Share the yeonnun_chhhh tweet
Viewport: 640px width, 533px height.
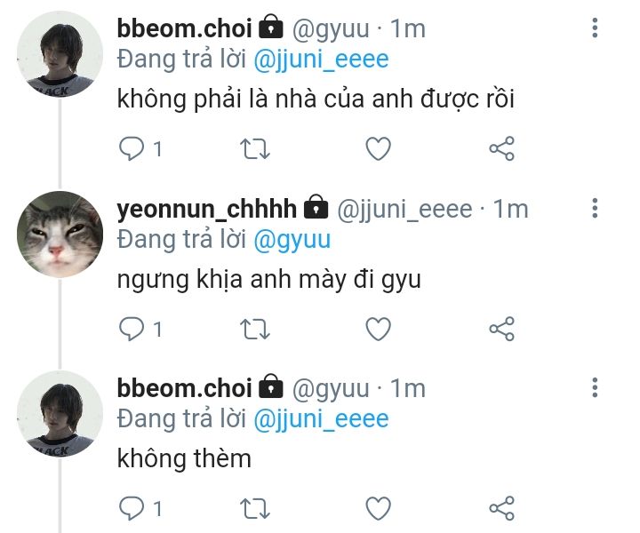tap(501, 329)
